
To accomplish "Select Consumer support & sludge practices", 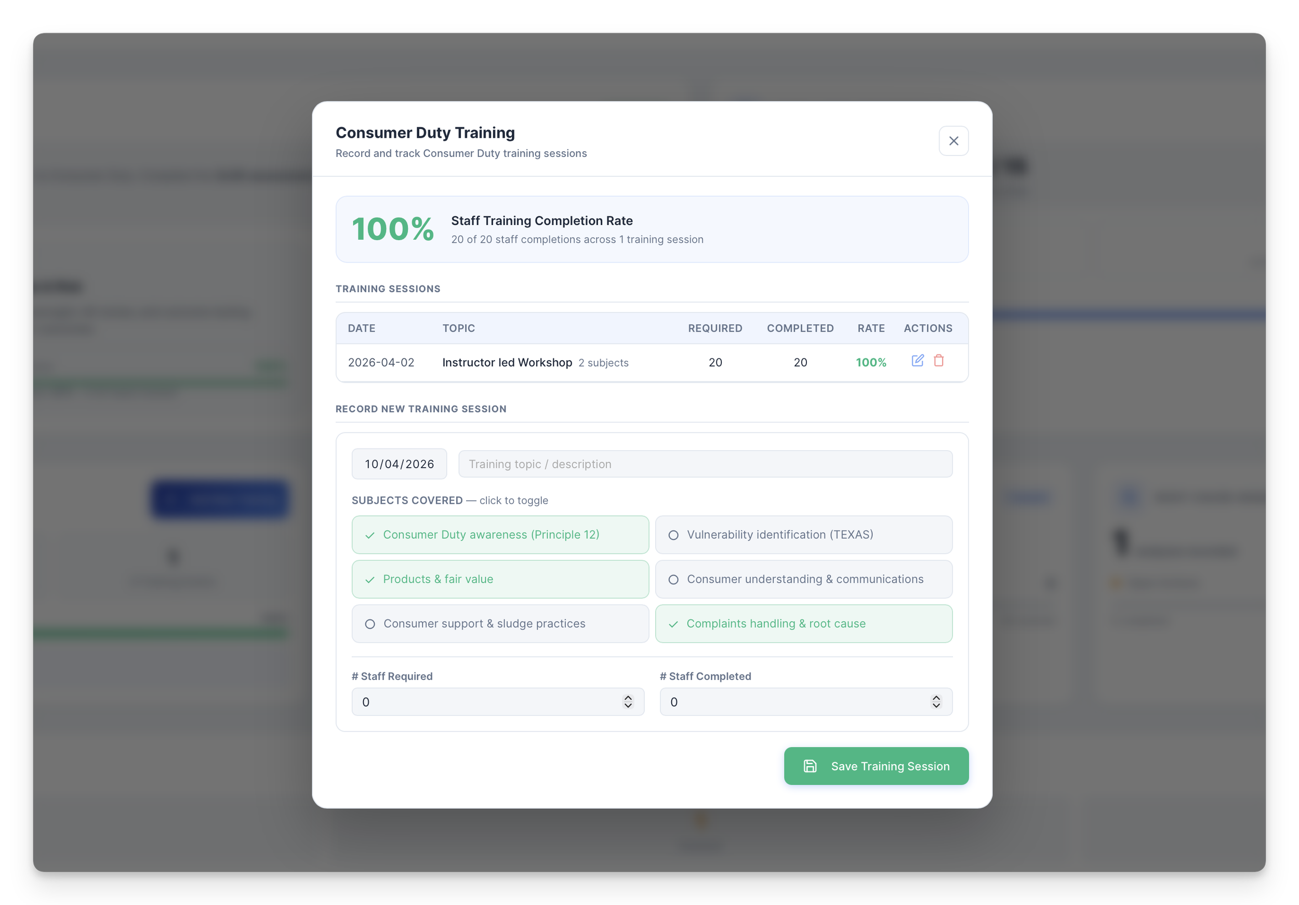I will [x=499, y=623].
